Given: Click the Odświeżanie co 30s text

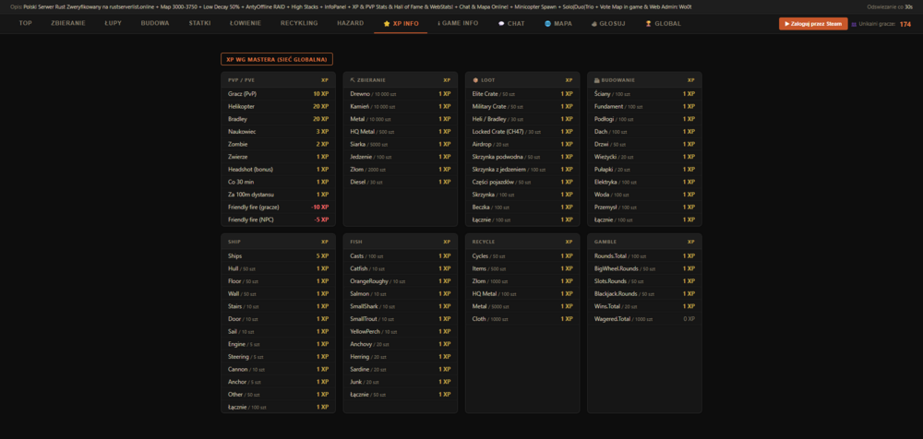Looking at the screenshot, I should click(890, 7).
